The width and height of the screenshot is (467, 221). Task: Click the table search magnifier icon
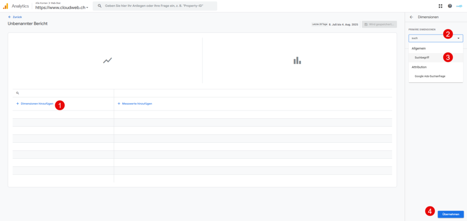click(17, 93)
